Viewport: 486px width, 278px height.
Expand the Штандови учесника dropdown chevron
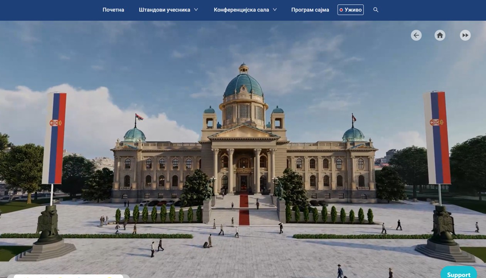[x=196, y=10]
